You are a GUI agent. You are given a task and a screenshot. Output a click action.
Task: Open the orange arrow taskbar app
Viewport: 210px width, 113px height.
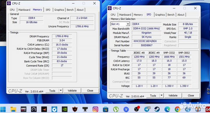click(x=44, y=109)
